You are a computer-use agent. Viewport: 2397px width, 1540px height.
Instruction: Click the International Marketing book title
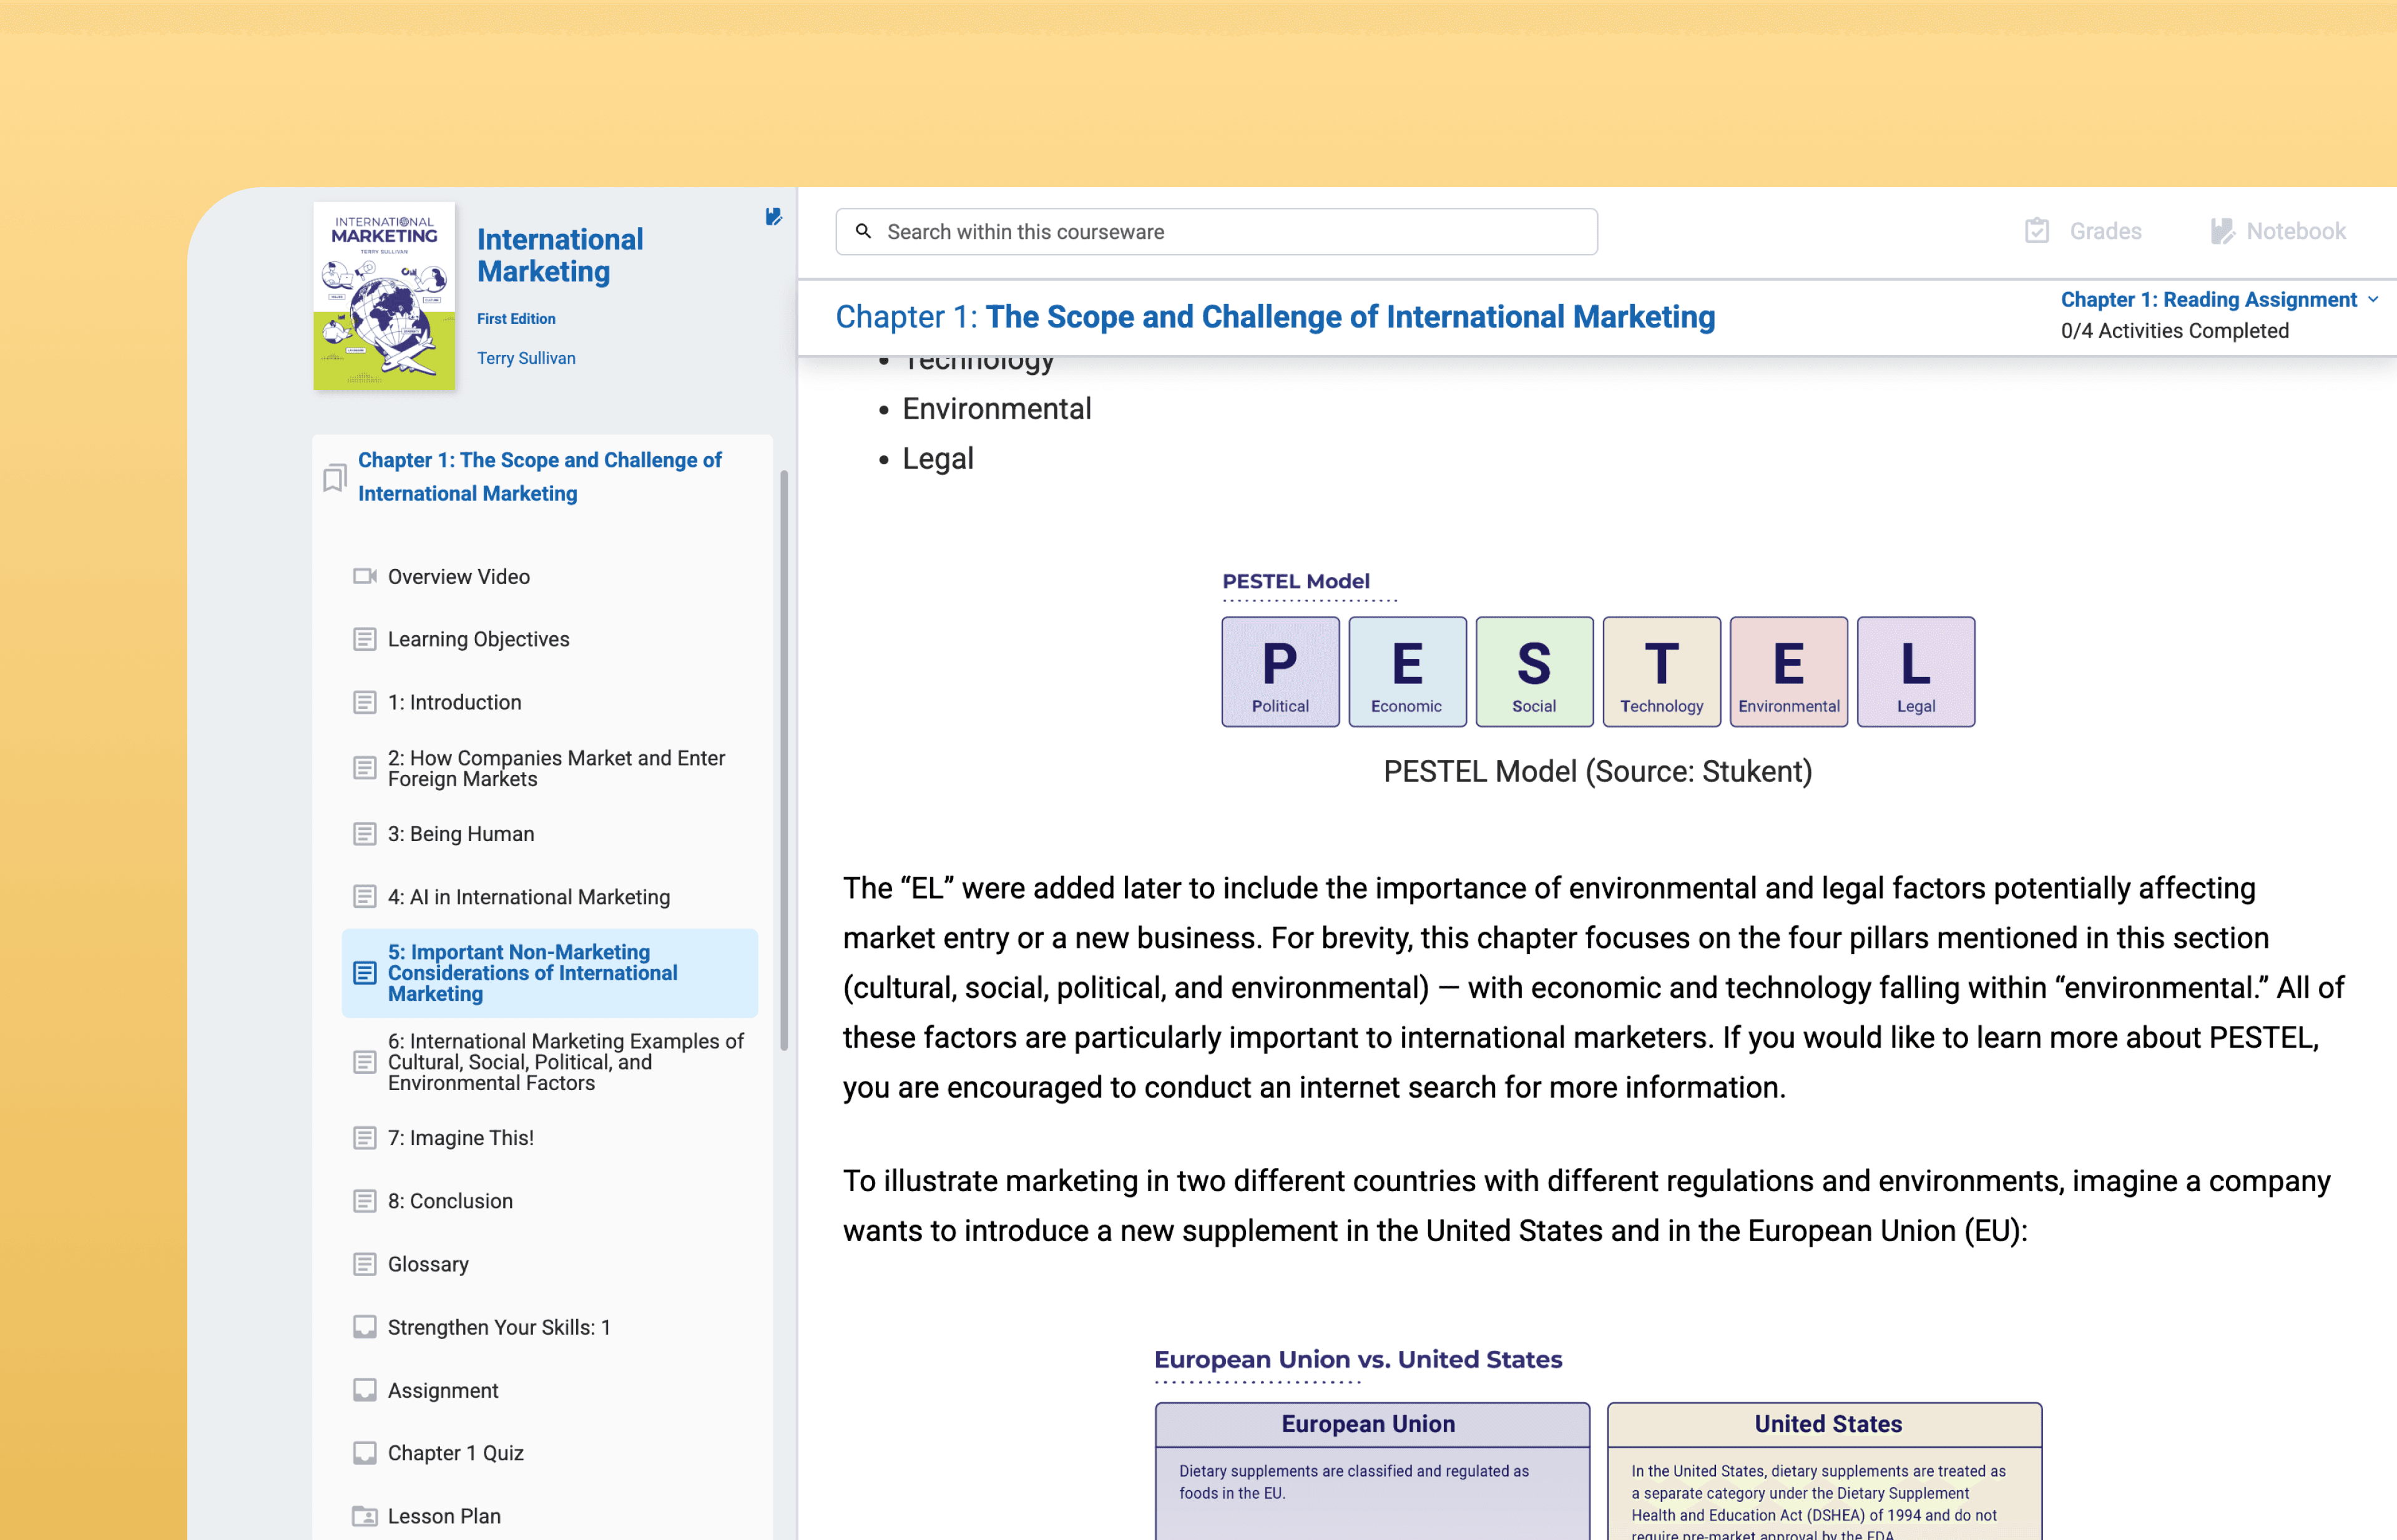point(559,255)
